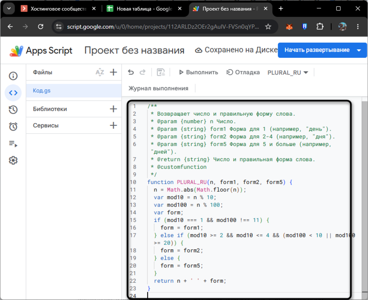This screenshot has width=368, height=300.
Task: Go back in browser history
Action: [x=10, y=26]
